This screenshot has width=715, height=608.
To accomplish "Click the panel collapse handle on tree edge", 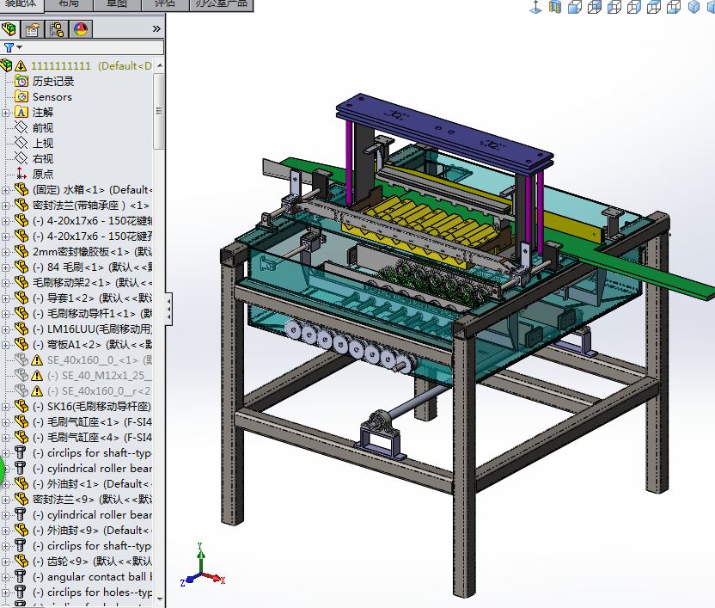I will [168, 309].
